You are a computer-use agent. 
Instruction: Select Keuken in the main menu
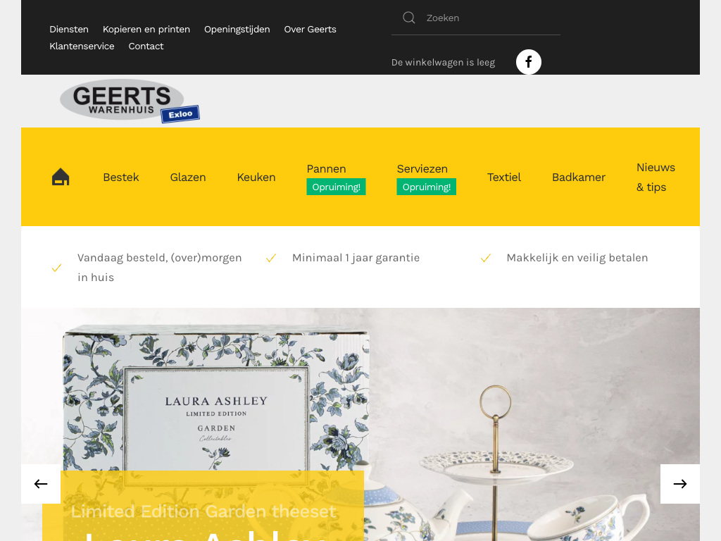[x=256, y=177]
